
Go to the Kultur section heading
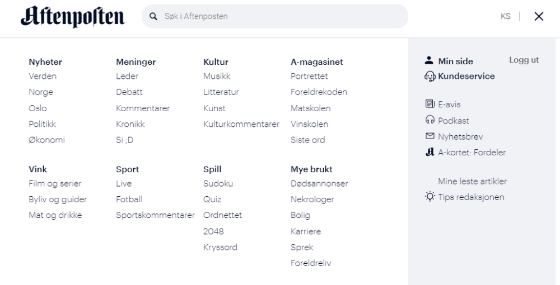(x=216, y=61)
